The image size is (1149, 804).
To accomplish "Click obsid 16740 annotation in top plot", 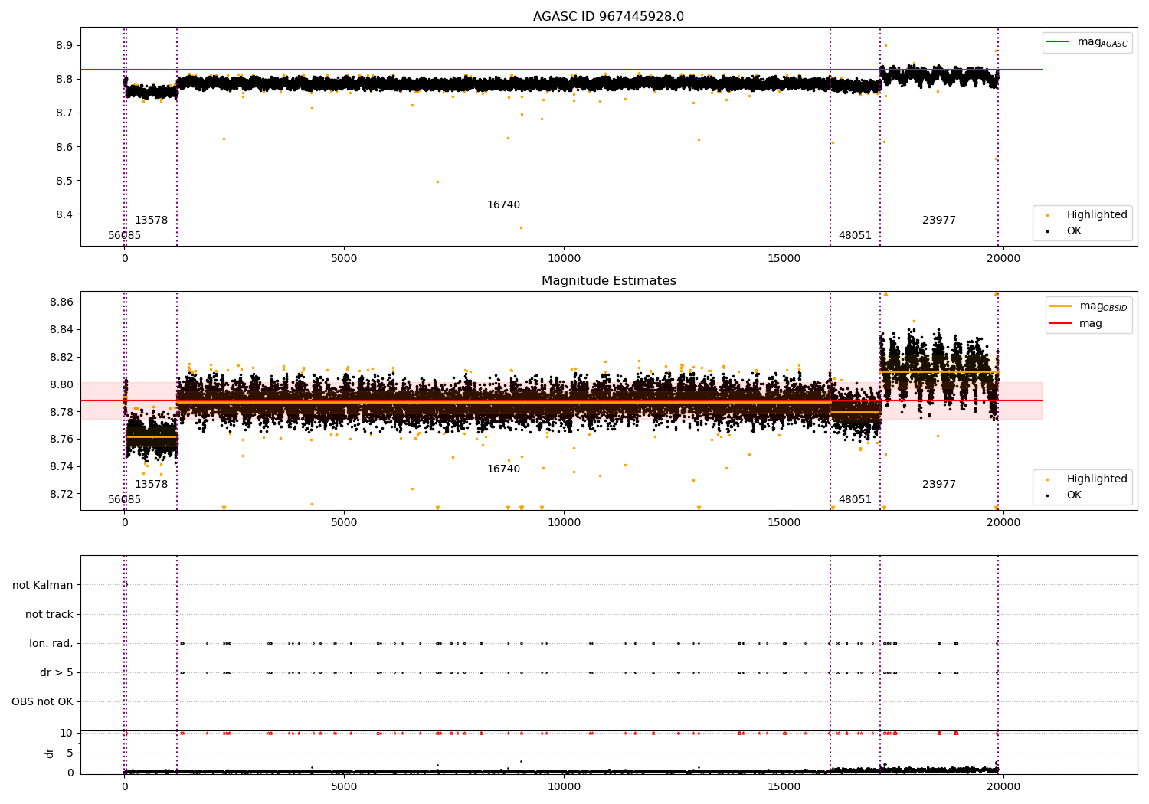I will 504,205.
